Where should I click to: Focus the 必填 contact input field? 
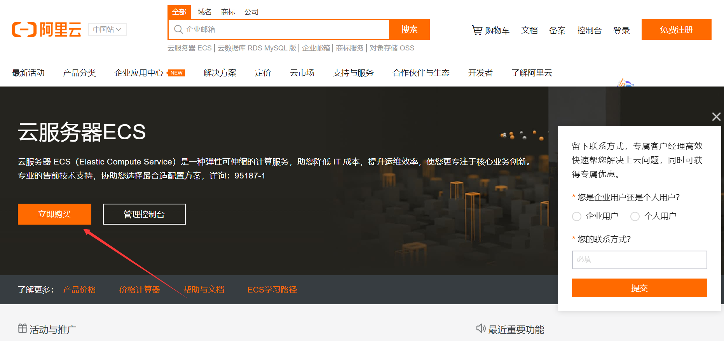(639, 260)
